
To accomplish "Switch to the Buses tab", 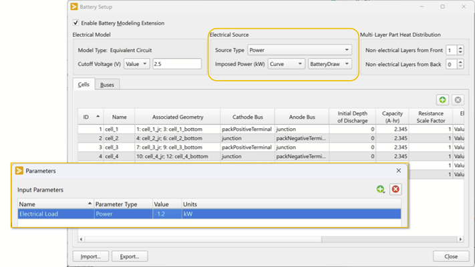I will (x=106, y=85).
